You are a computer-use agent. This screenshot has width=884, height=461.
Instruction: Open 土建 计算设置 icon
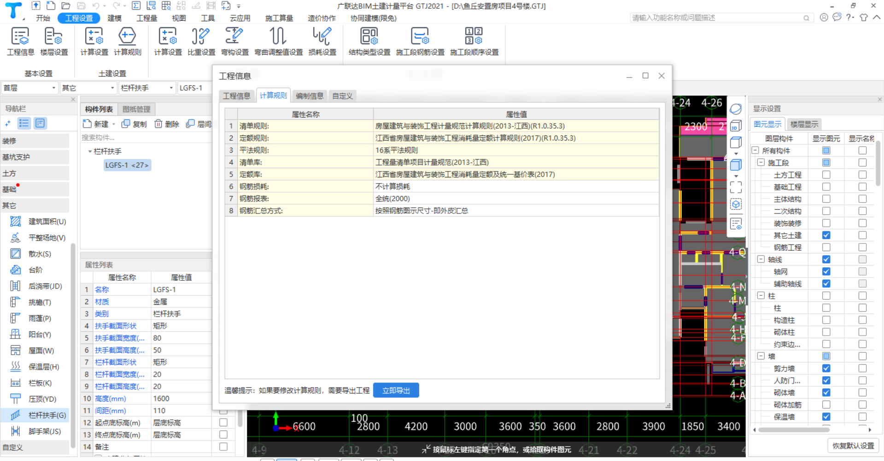tap(94, 41)
